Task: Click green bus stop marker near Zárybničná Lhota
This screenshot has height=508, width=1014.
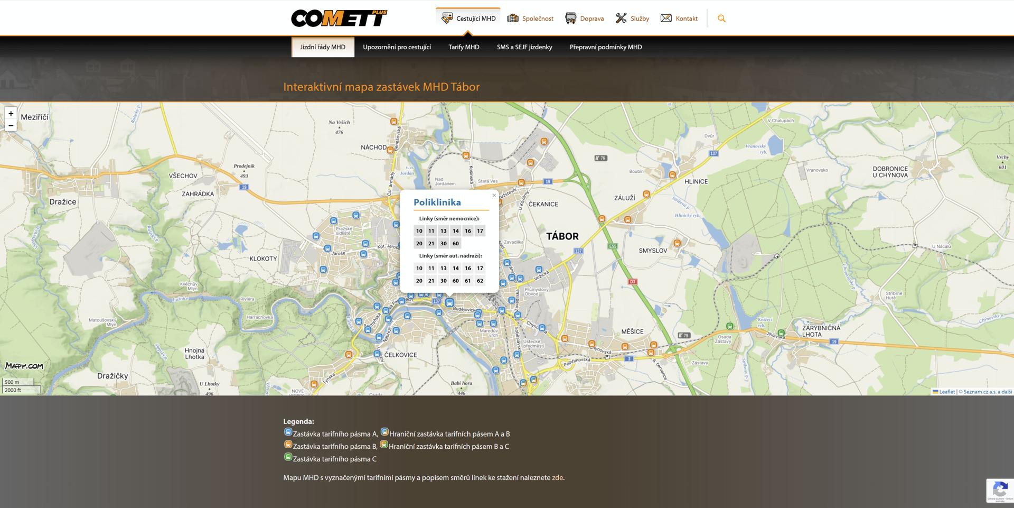Action: click(781, 333)
